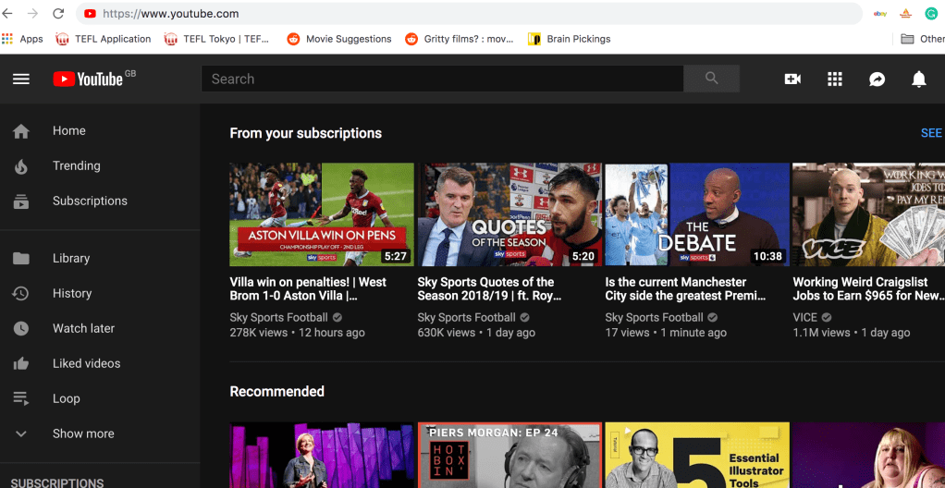The width and height of the screenshot is (945, 488).
Task: Click the YouTube logo
Action: tap(88, 79)
